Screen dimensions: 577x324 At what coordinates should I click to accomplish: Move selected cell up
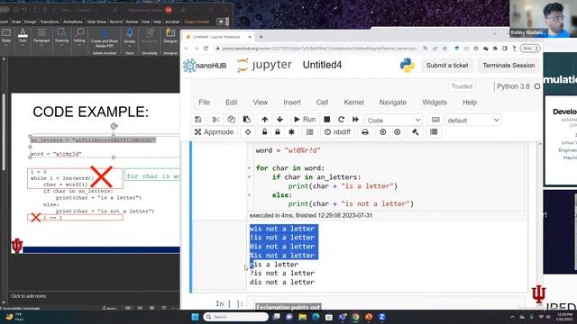[x=264, y=120]
